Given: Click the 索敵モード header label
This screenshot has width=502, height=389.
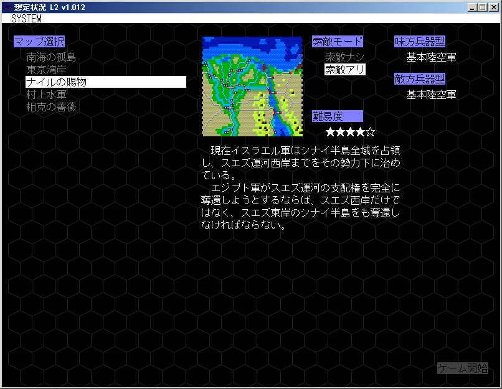Looking at the screenshot, I should point(337,42).
